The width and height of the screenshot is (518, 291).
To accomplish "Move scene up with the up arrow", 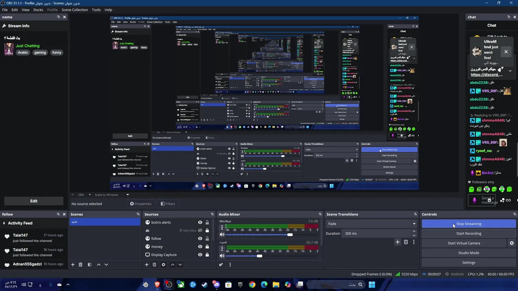I will pos(98,265).
